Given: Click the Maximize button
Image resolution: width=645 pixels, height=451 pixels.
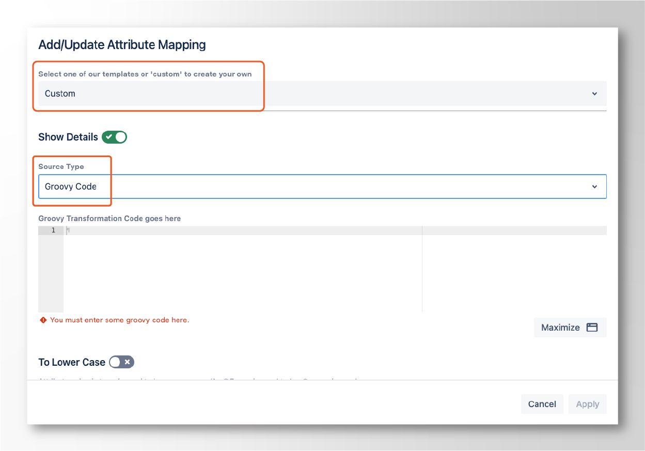Looking at the screenshot, I should (570, 328).
